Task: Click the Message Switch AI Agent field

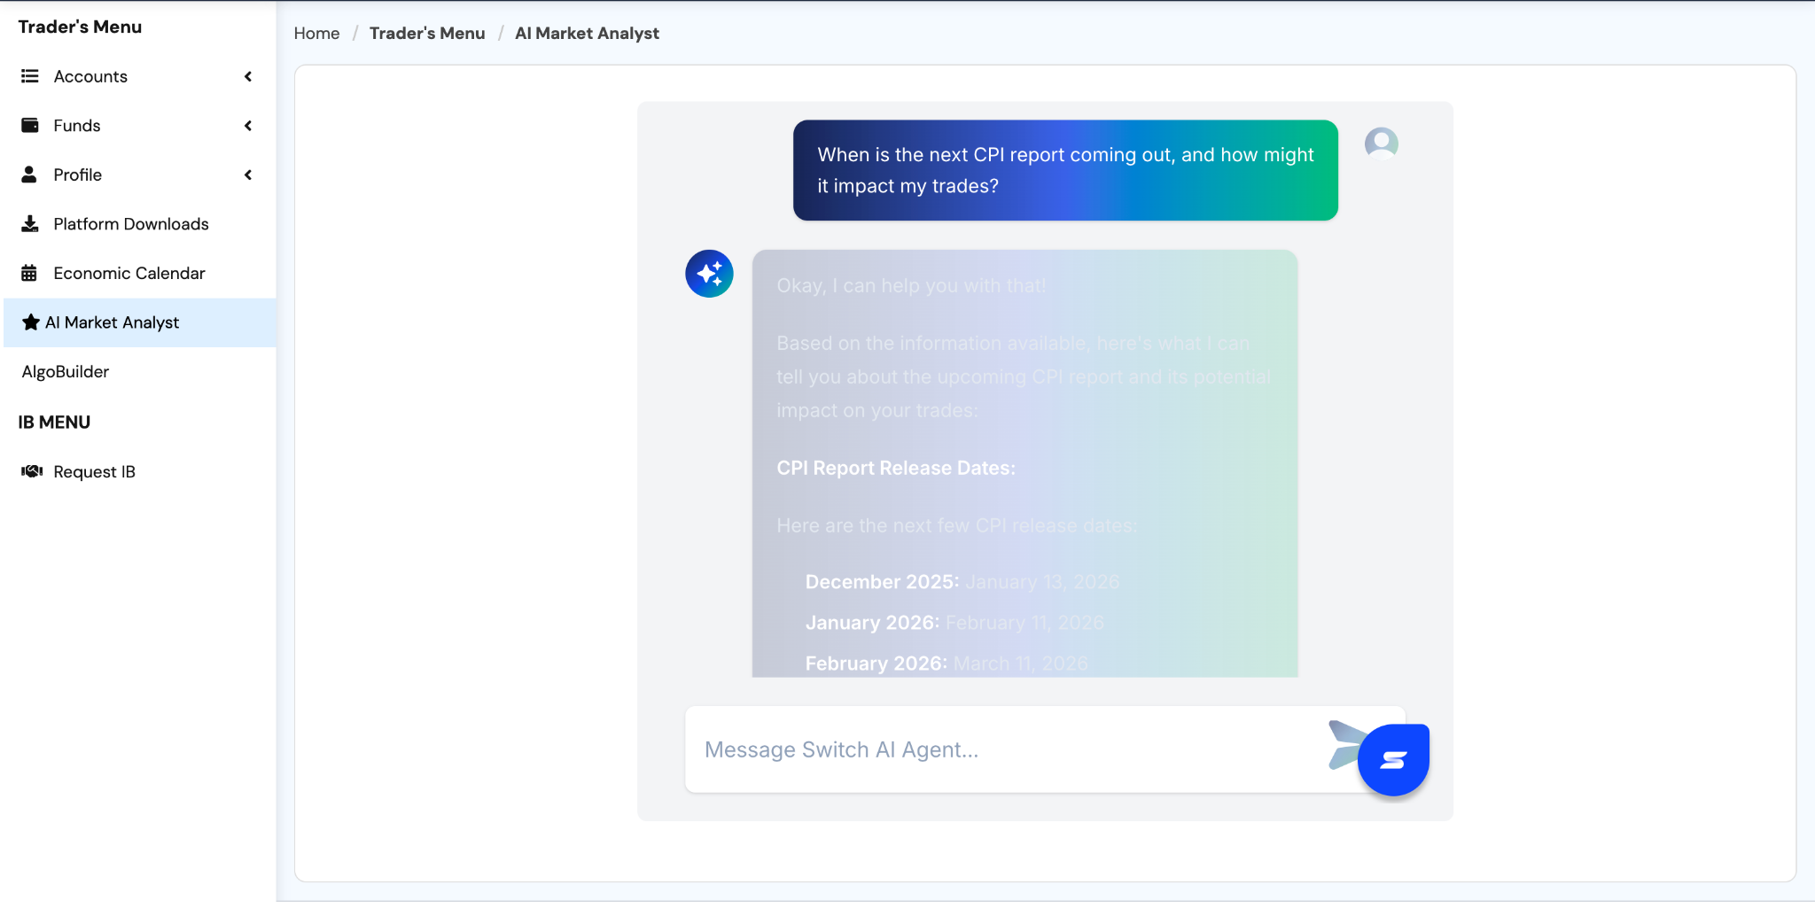Action: tap(975, 749)
